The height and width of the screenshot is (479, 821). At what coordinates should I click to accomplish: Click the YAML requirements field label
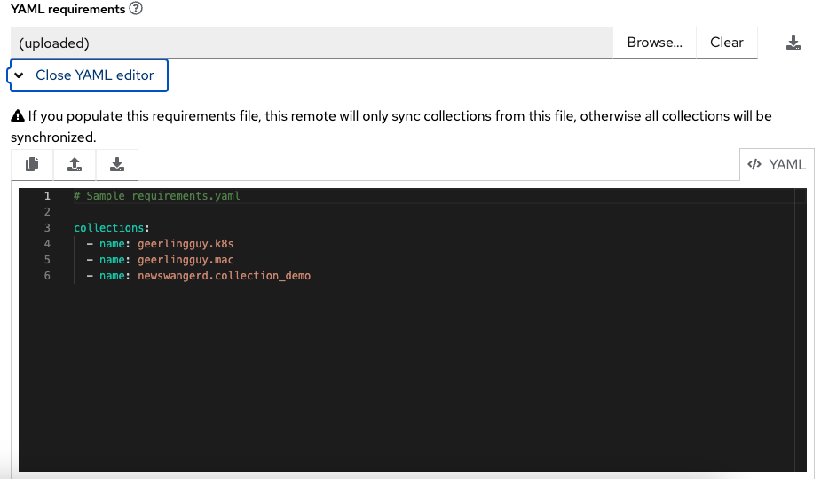(x=67, y=9)
